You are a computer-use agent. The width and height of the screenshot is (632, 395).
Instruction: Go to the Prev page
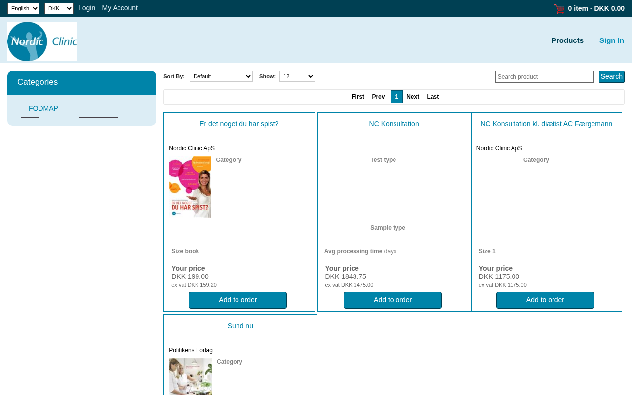tap(378, 97)
